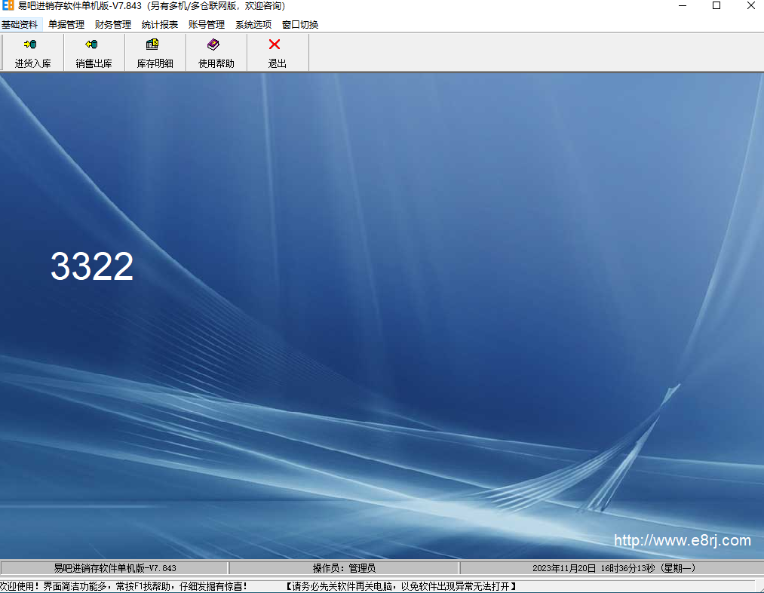Click the app icon in the title bar
764x593 pixels.
(x=8, y=6)
